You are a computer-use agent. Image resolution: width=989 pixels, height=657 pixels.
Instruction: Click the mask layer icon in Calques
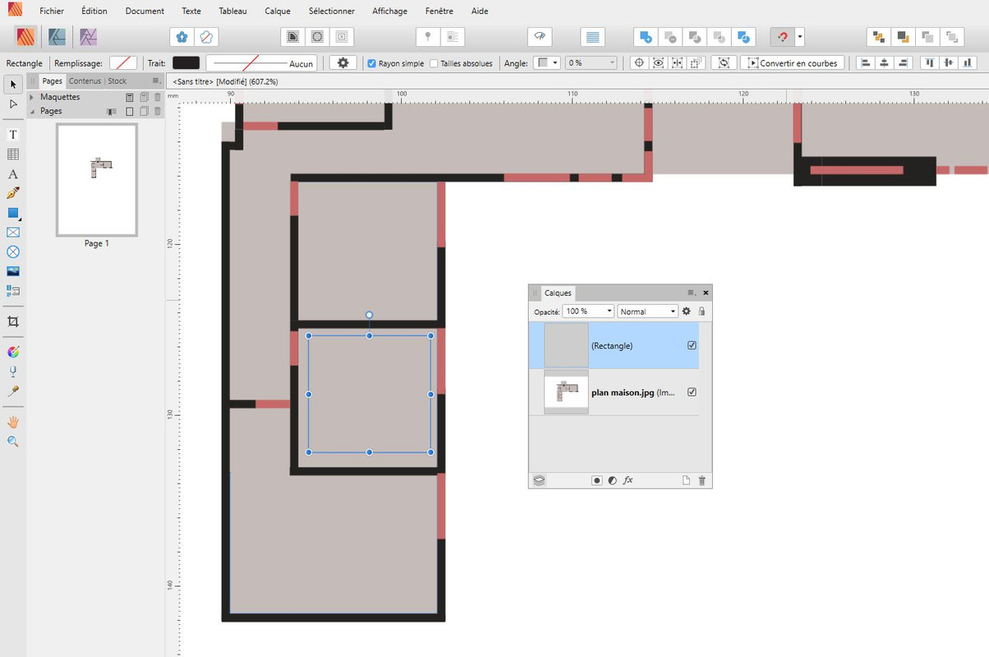pos(597,480)
